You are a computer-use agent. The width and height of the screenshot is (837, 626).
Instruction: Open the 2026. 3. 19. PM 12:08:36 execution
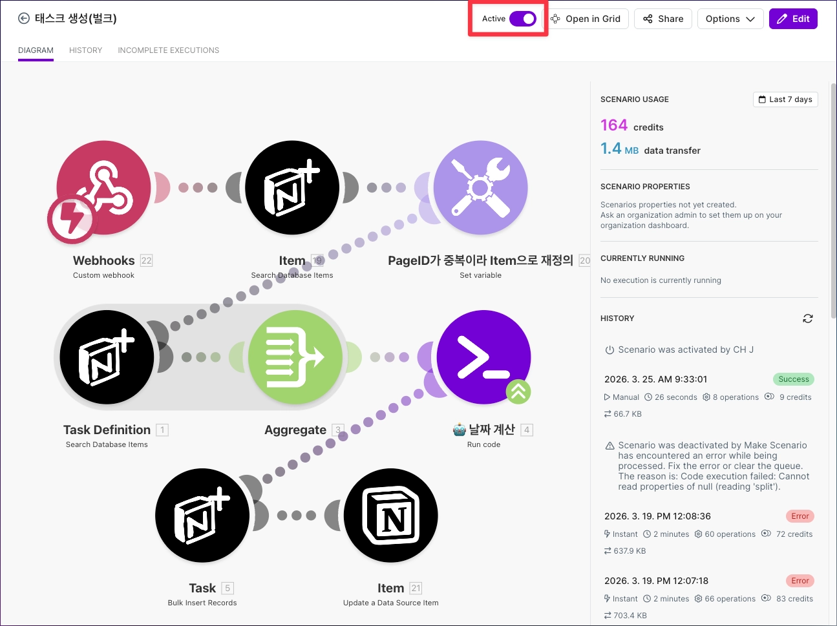[657, 516]
